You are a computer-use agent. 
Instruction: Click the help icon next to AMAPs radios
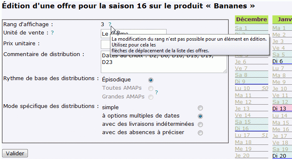(157, 92)
